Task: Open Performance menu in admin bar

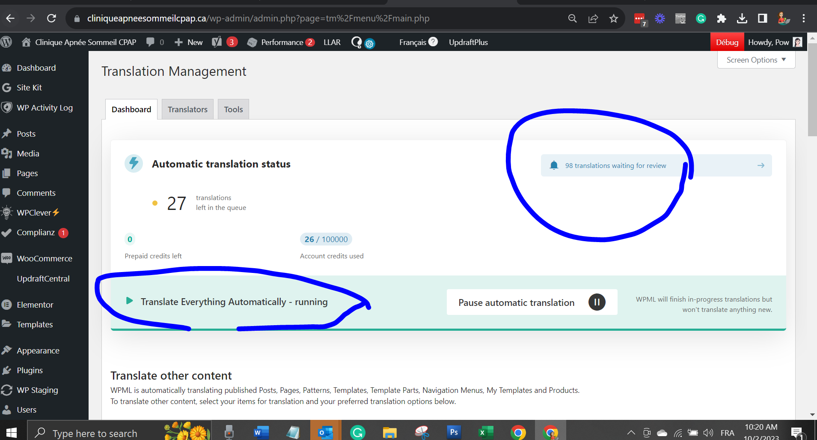Action: pyautogui.click(x=281, y=42)
